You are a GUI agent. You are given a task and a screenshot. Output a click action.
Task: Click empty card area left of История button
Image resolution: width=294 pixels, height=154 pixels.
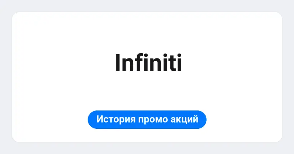click(50, 119)
